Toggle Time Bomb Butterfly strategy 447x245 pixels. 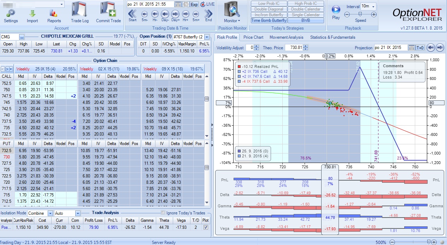[x=269, y=20]
